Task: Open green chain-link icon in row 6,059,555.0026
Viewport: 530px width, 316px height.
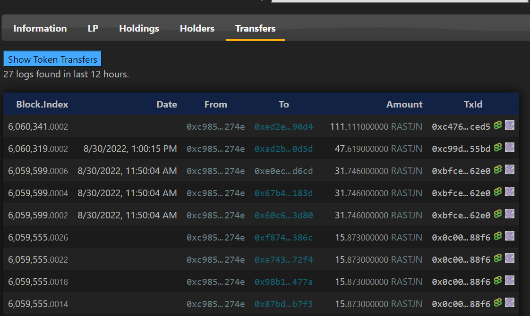Action: pyautogui.click(x=497, y=236)
